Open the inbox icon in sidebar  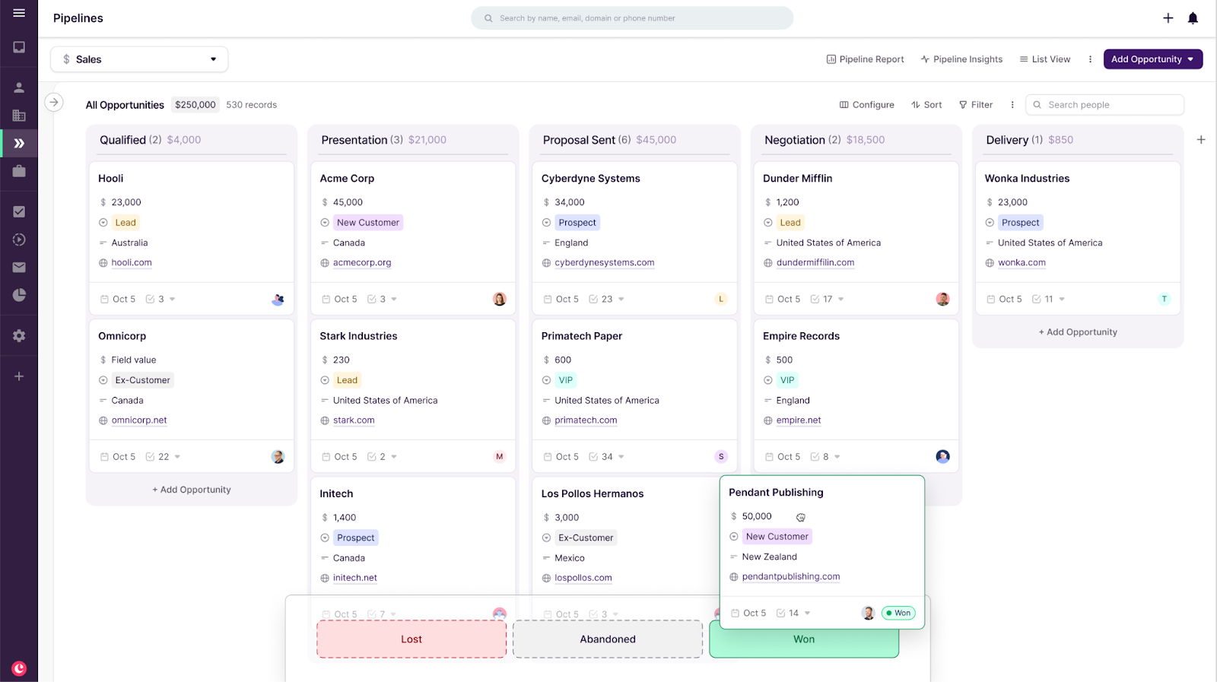[x=19, y=47]
